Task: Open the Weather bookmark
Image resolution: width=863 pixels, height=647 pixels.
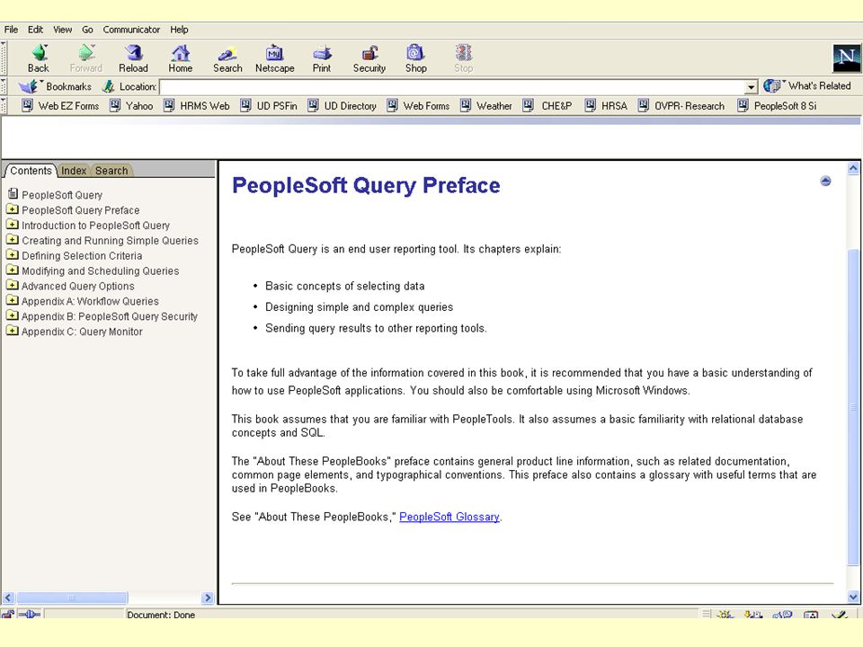Action: [x=486, y=106]
